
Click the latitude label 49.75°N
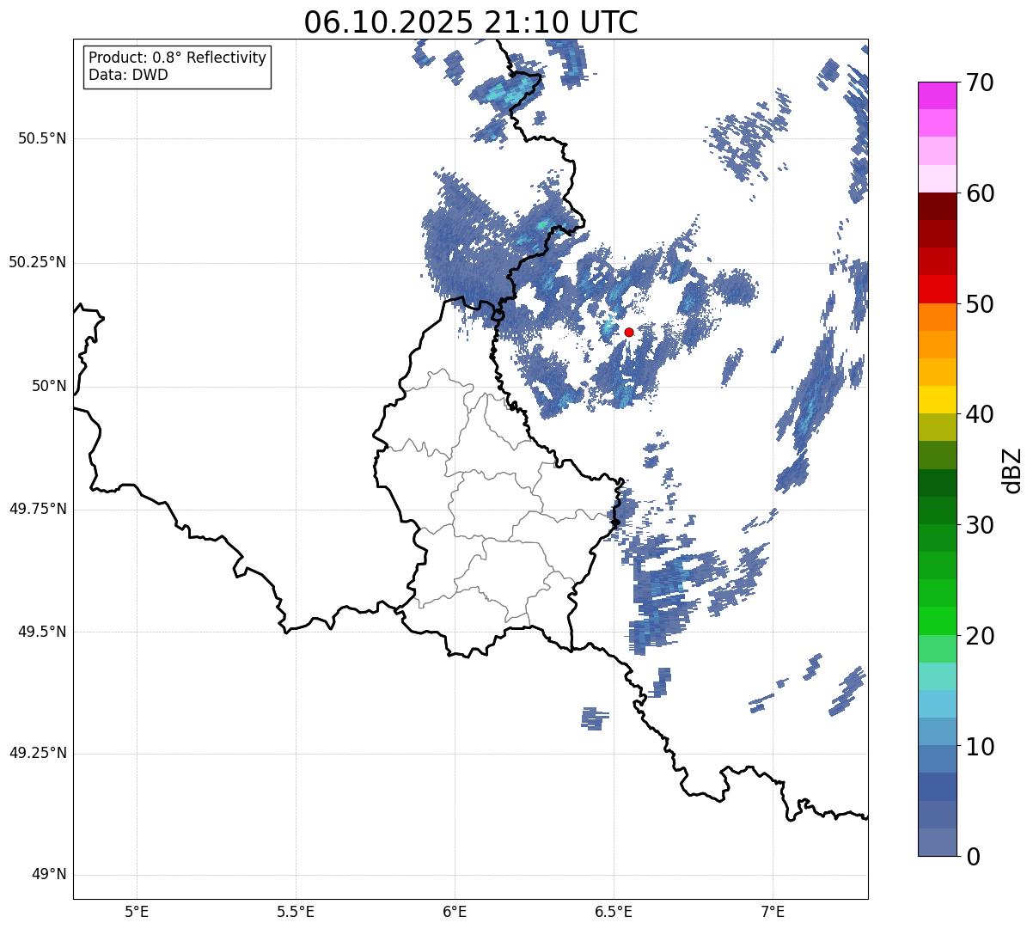pos(38,509)
